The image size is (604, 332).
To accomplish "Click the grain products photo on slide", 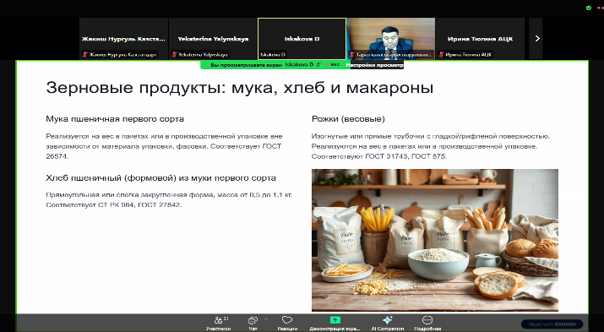I will (x=435, y=240).
